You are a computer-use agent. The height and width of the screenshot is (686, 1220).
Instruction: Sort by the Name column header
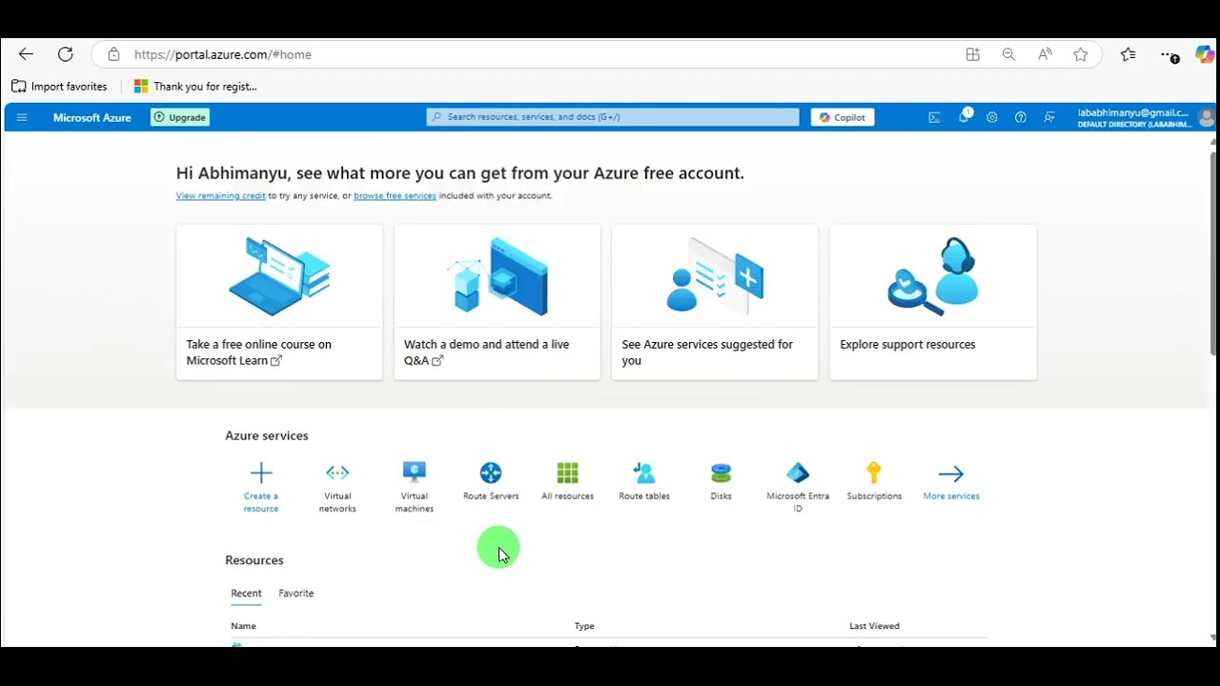click(x=243, y=626)
